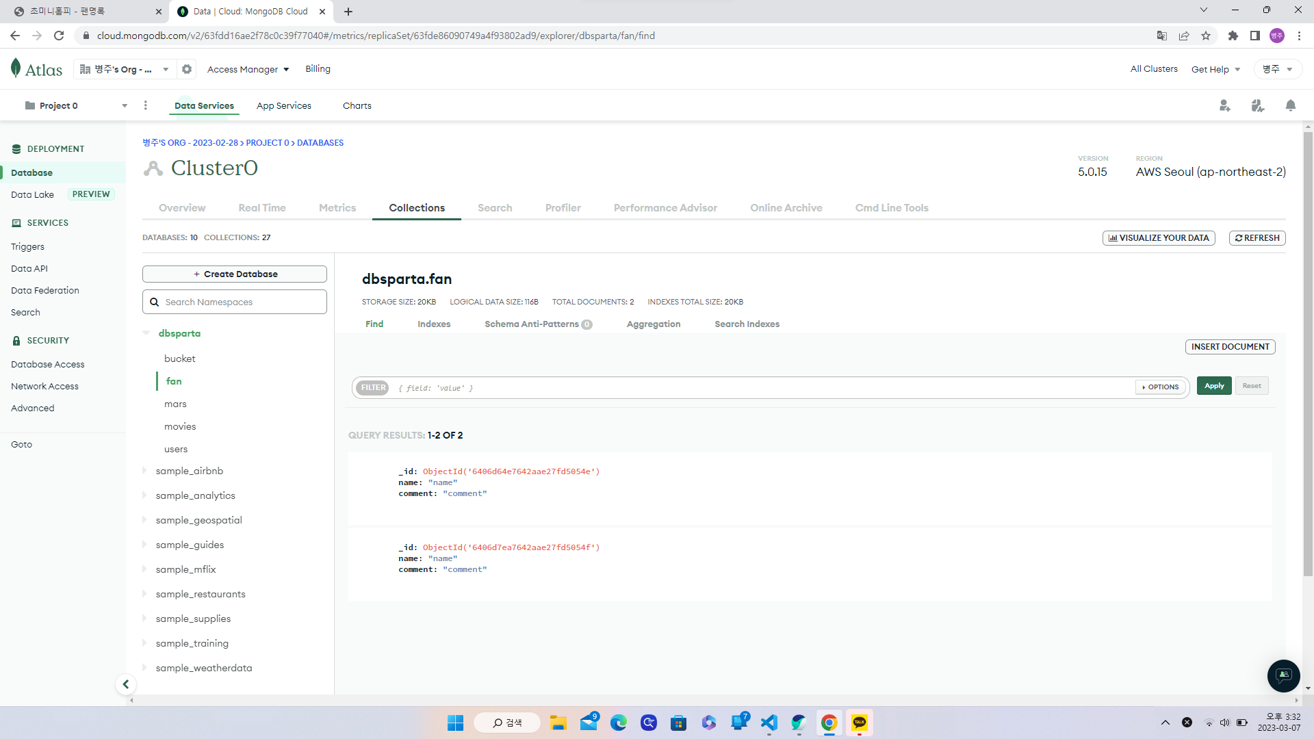
Task: Open Get Help dropdown
Action: 1216,69
